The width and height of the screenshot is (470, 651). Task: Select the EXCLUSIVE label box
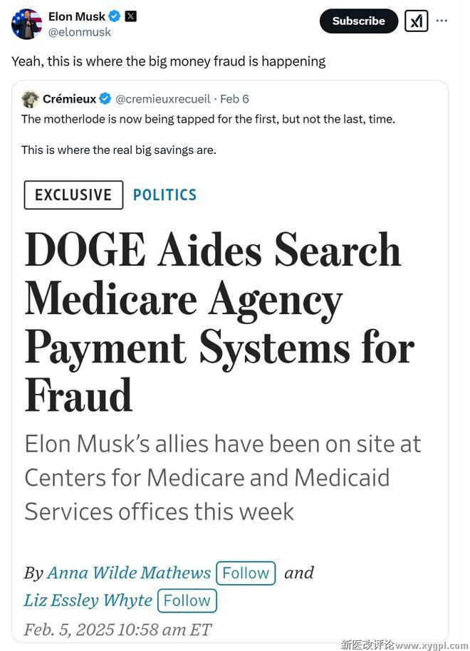coord(73,194)
